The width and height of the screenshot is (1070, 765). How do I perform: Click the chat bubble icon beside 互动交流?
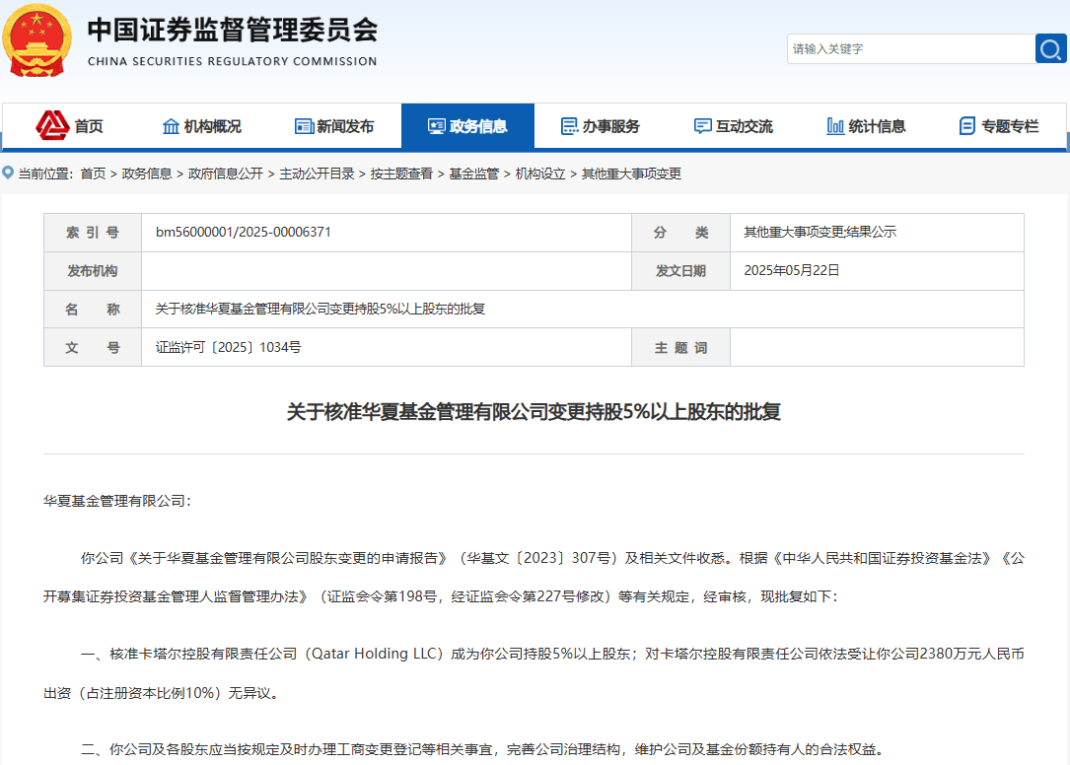[x=702, y=126]
